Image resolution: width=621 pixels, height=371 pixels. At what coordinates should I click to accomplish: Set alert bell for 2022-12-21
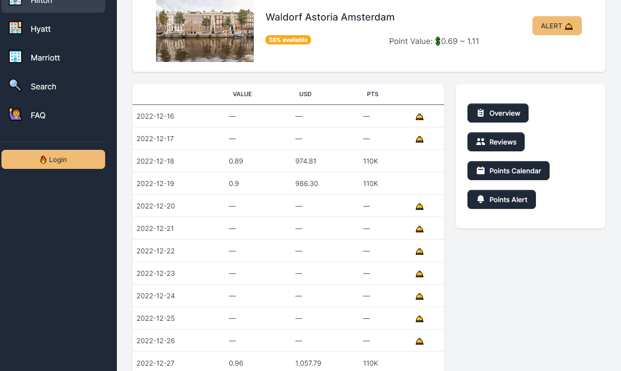click(x=419, y=229)
